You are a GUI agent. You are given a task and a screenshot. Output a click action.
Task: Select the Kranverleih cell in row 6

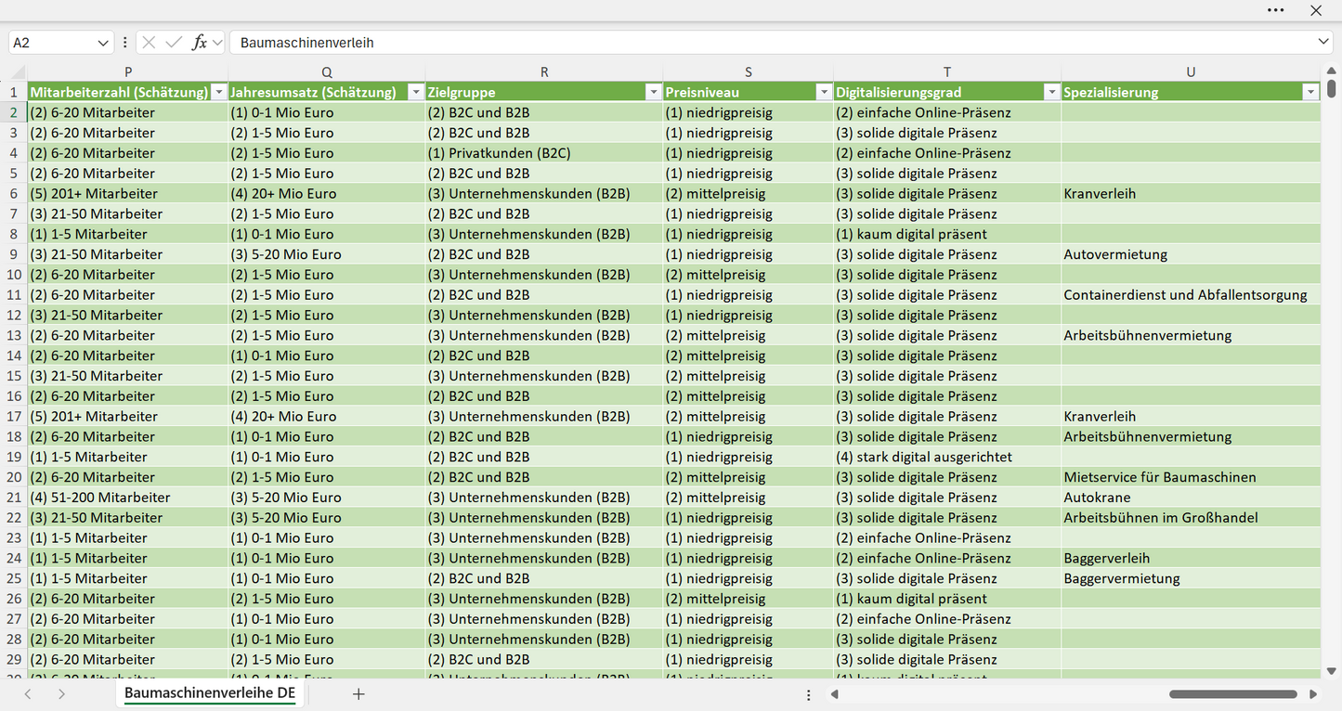coord(1191,193)
